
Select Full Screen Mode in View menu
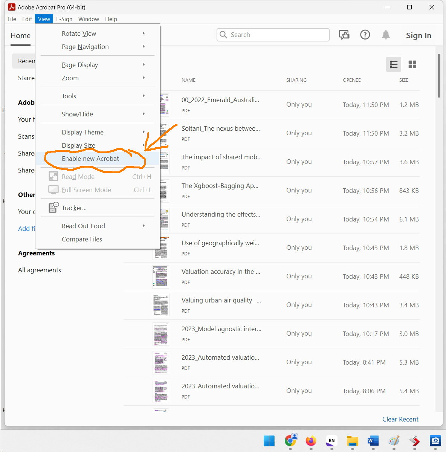click(86, 190)
